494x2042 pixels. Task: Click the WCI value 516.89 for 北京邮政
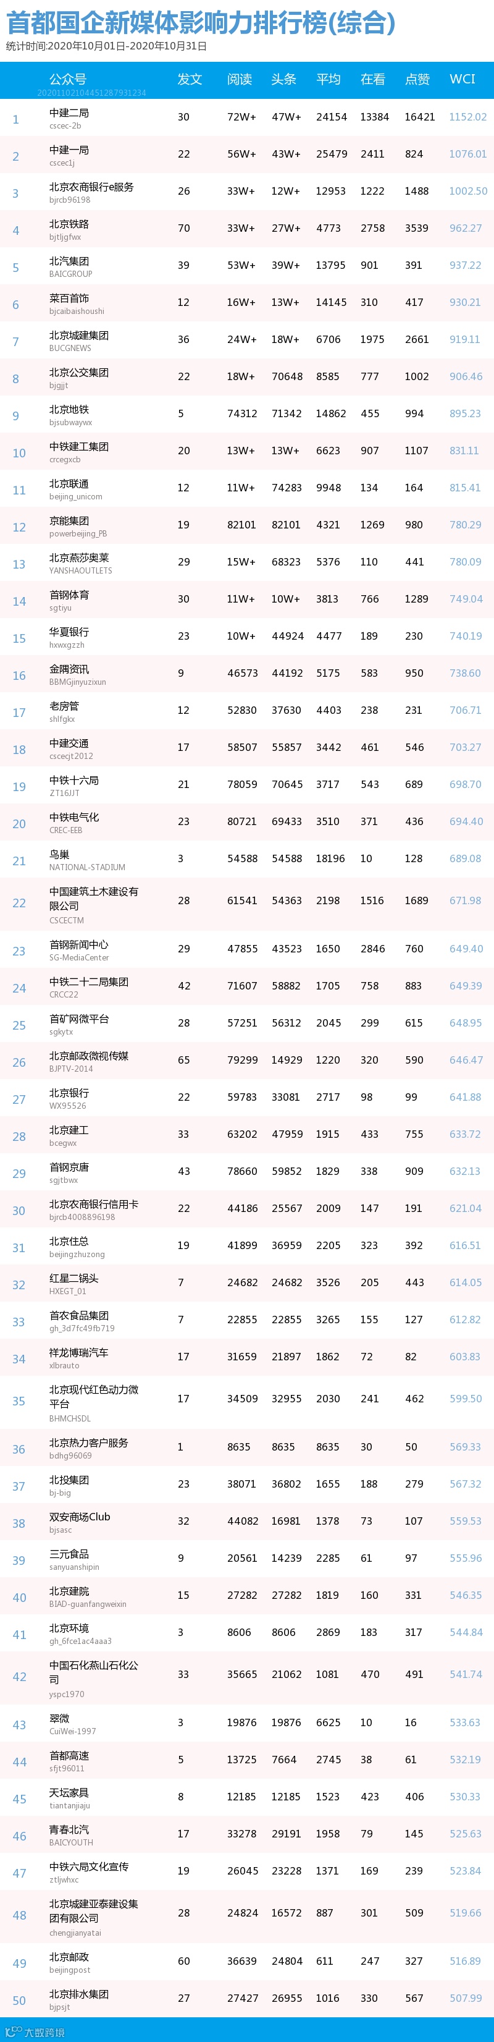pyautogui.click(x=466, y=1961)
